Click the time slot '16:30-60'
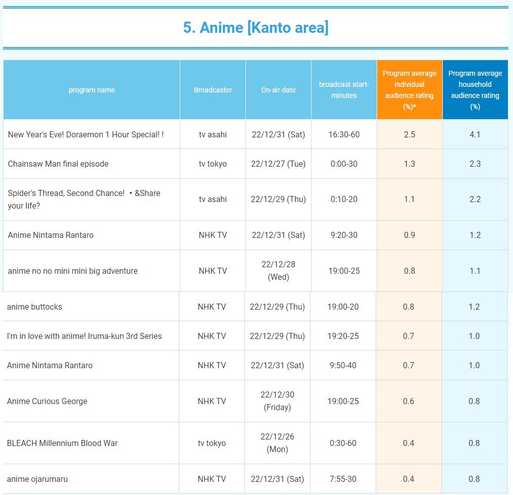513x495 pixels. click(x=344, y=134)
